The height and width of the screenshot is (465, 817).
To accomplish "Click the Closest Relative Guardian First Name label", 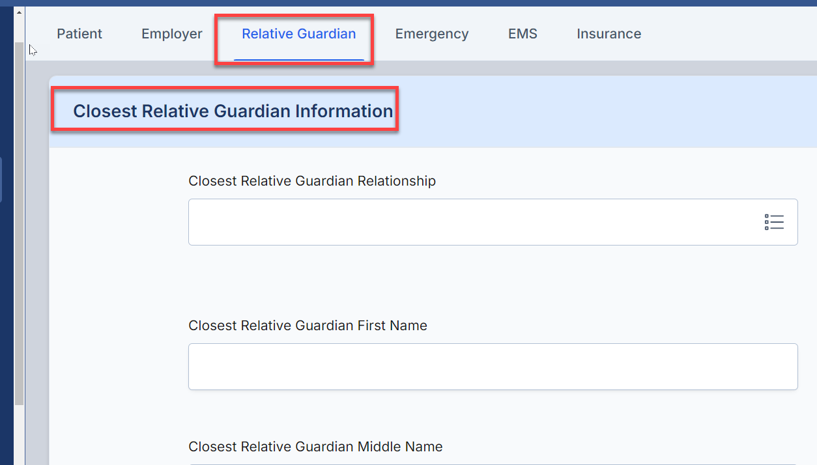I will (x=308, y=326).
